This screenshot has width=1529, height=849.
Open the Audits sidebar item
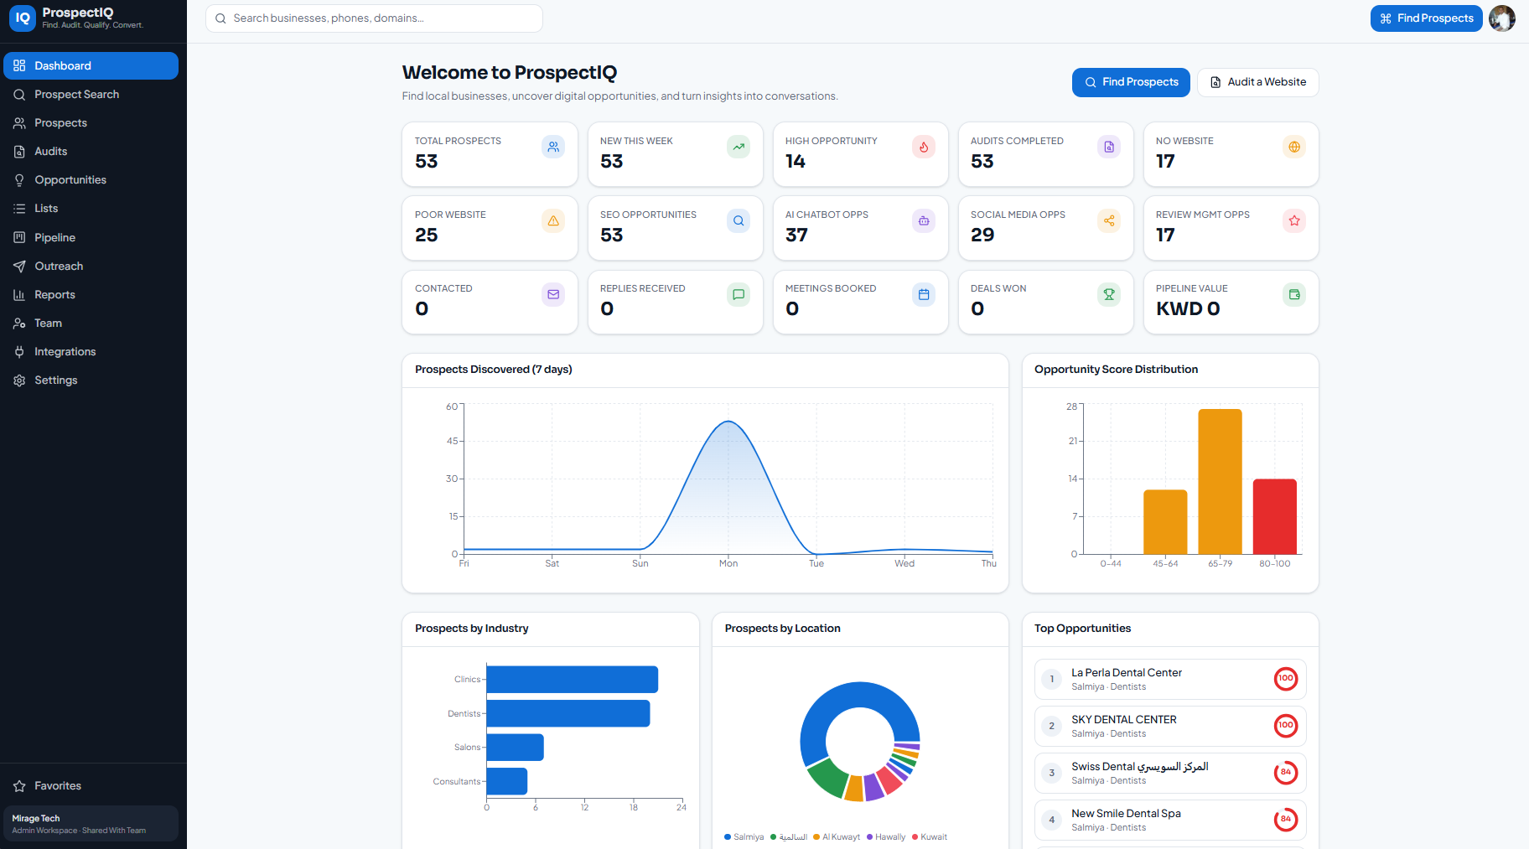coord(91,151)
